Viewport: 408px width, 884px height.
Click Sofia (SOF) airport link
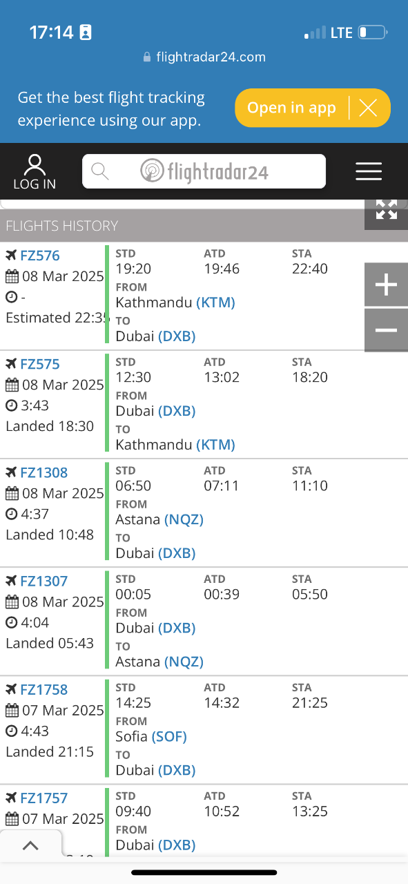pos(151,736)
